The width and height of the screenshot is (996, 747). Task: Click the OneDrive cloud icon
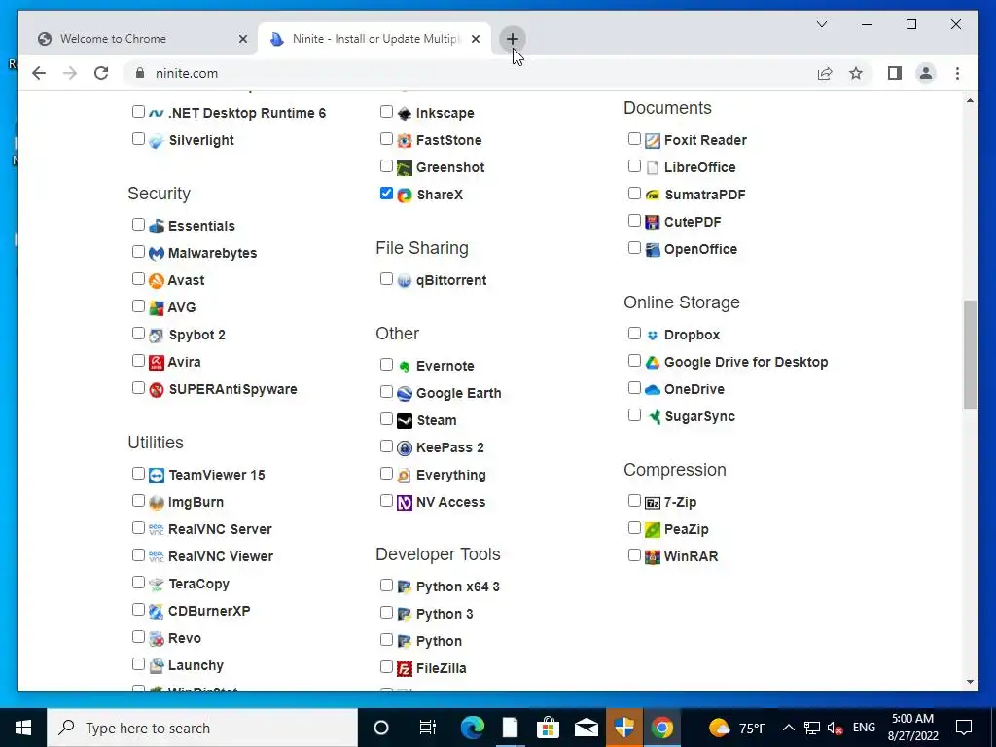pyautogui.click(x=653, y=389)
